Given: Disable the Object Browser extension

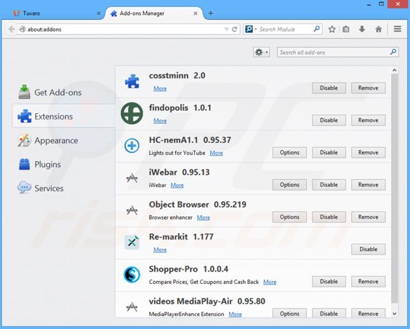Looking at the screenshot, I should tap(329, 217).
